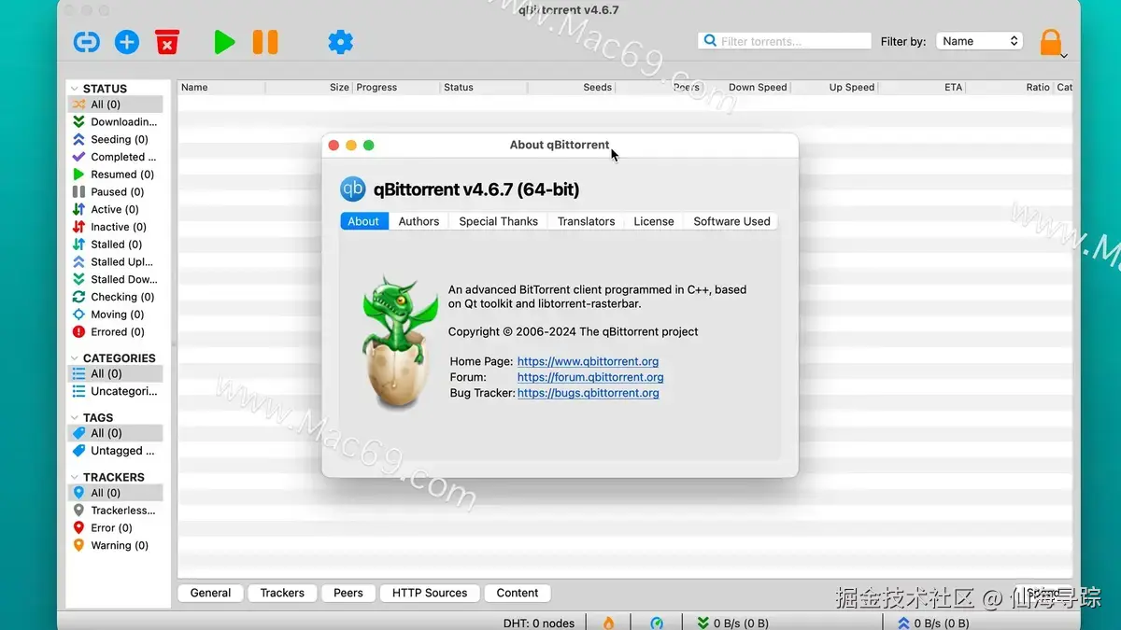The width and height of the screenshot is (1121, 630).
Task: Collapse the CATEGORIES section chevron
Action: 74,358
